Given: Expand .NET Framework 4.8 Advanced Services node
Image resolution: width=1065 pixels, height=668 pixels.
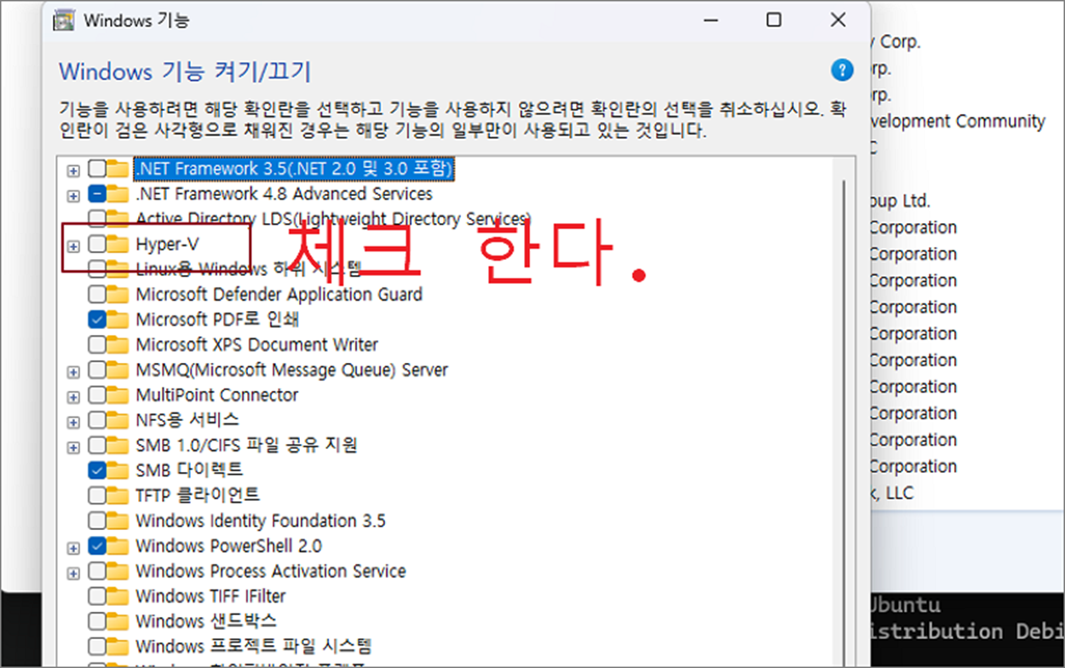Looking at the screenshot, I should pyautogui.click(x=73, y=196).
